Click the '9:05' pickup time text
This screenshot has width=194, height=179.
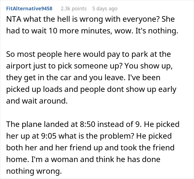(x=48, y=136)
